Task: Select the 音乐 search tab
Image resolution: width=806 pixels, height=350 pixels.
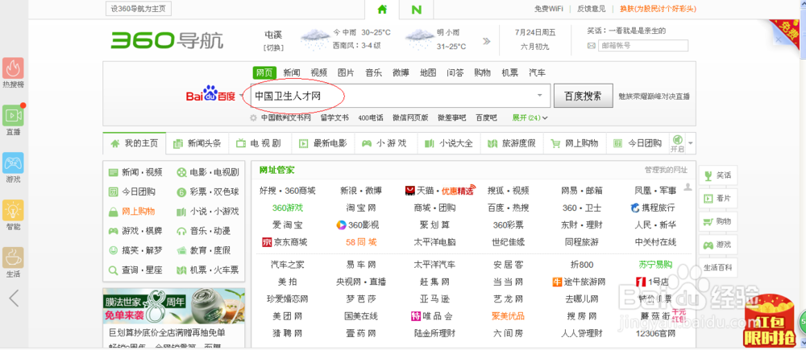Action: pyautogui.click(x=374, y=73)
